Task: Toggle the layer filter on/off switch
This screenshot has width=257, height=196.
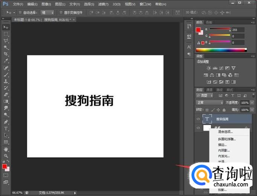Action: (253, 95)
